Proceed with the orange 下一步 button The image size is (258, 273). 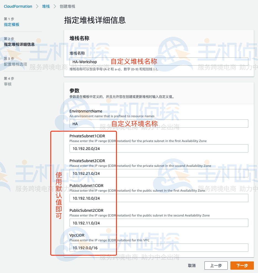pyautogui.click(x=242, y=266)
